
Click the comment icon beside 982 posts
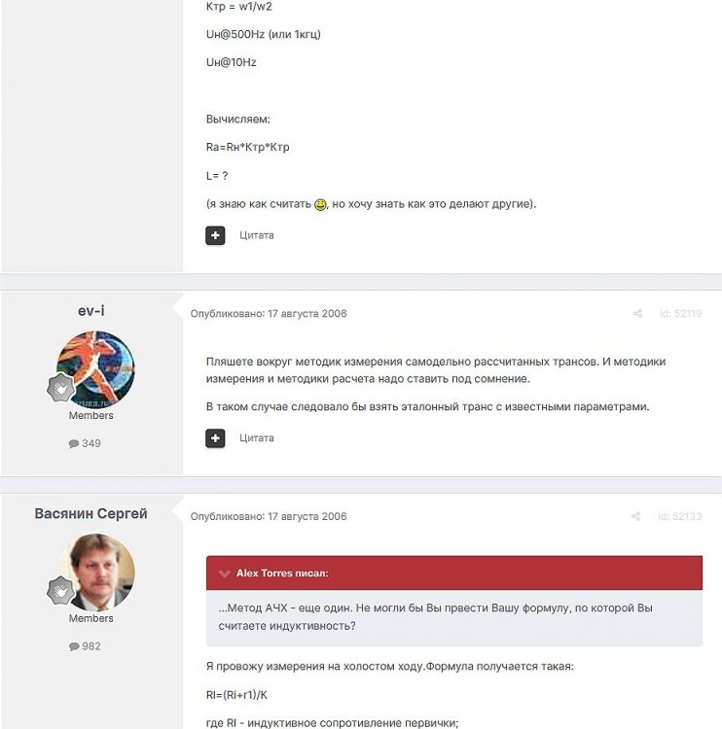tap(74, 646)
